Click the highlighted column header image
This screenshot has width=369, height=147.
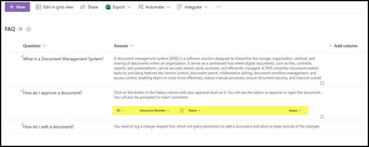pyautogui.click(x=211, y=110)
